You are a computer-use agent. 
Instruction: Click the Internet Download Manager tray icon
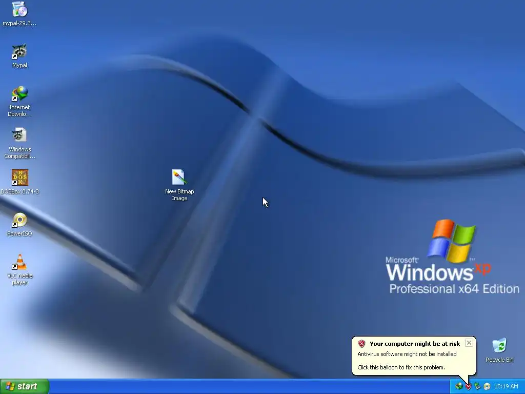(x=459, y=386)
